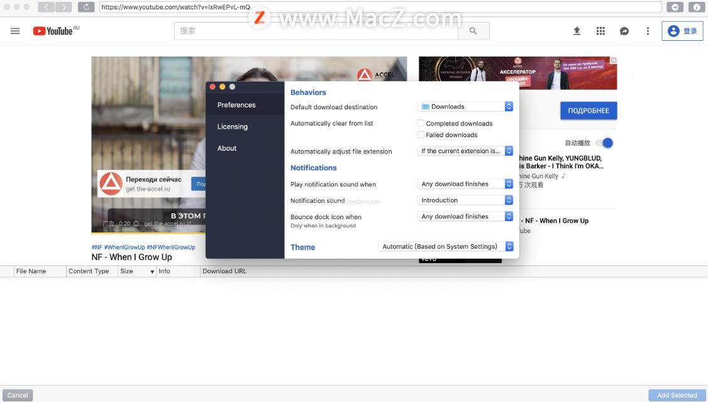Open Play notification sound when dropdown
708x402 pixels.
[465, 183]
